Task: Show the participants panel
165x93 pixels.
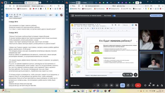Action: tap(150, 85)
